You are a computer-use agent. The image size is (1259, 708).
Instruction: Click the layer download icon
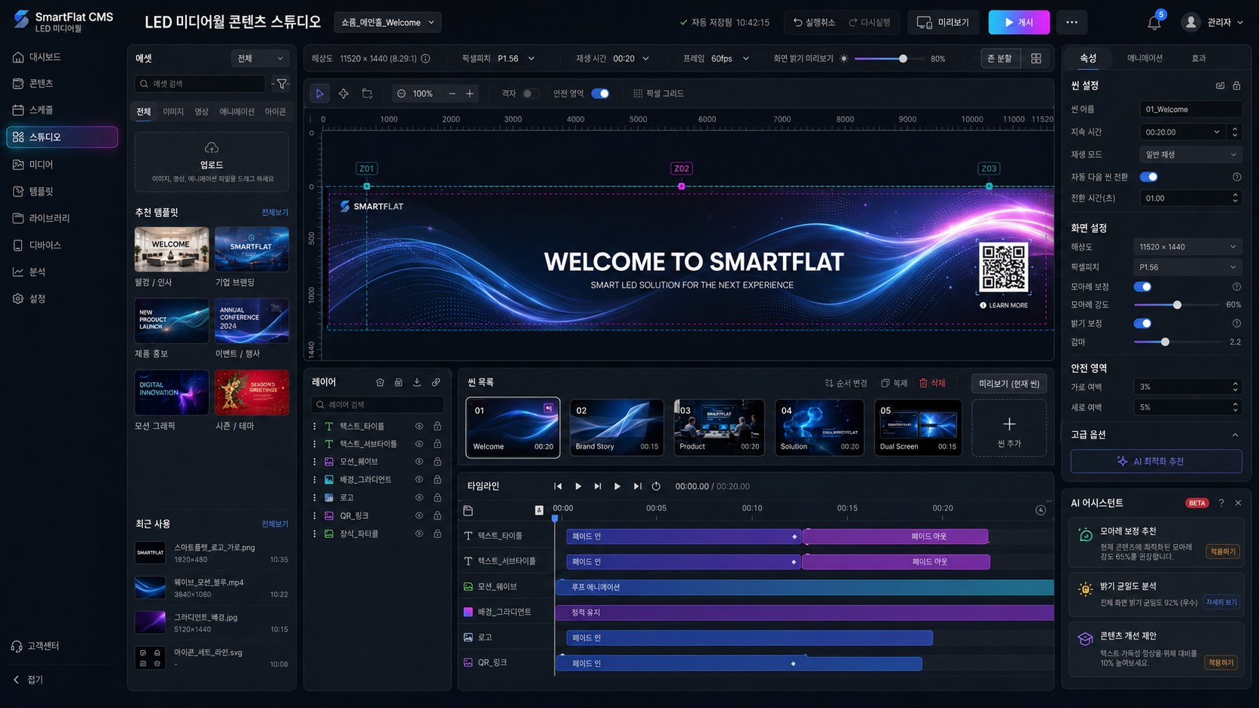417,382
